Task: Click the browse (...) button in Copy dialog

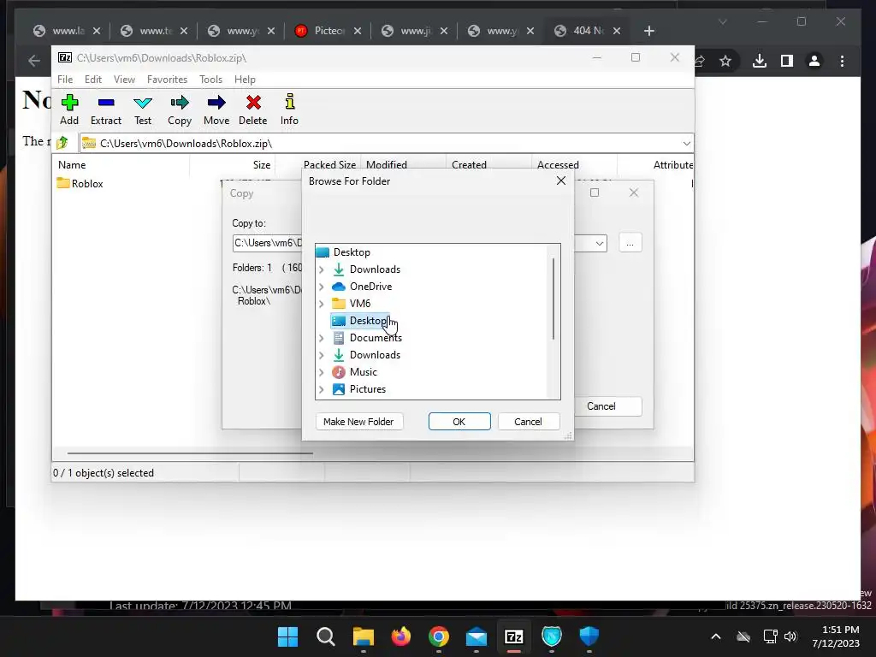Action: (x=630, y=243)
